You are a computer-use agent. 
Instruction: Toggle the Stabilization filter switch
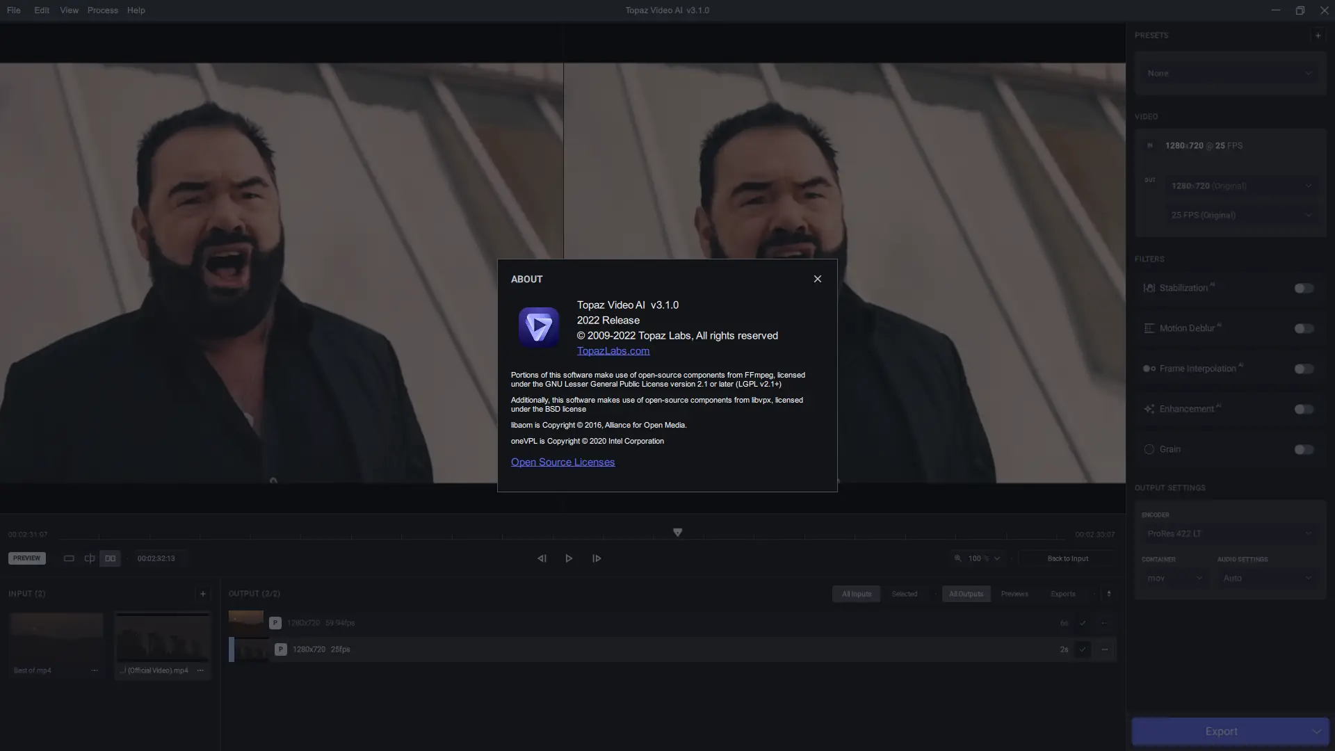coord(1304,288)
